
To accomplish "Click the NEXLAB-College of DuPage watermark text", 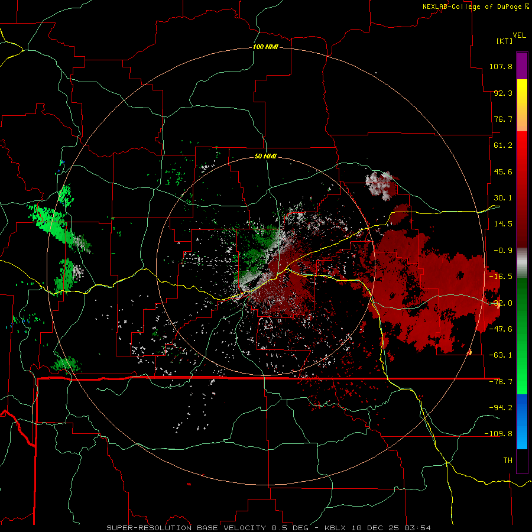I will (x=475, y=7).
